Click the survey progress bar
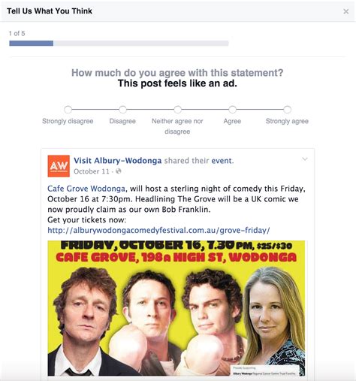The height and width of the screenshot is (381, 356). pyautogui.click(x=119, y=44)
